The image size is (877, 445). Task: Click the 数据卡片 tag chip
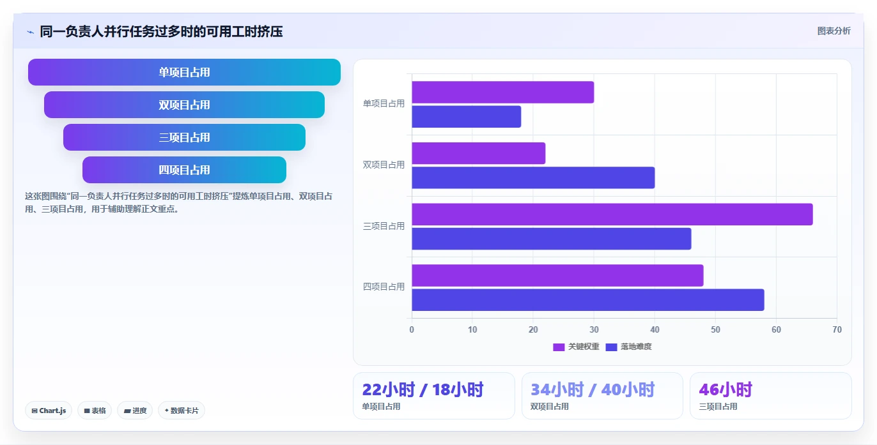point(182,411)
